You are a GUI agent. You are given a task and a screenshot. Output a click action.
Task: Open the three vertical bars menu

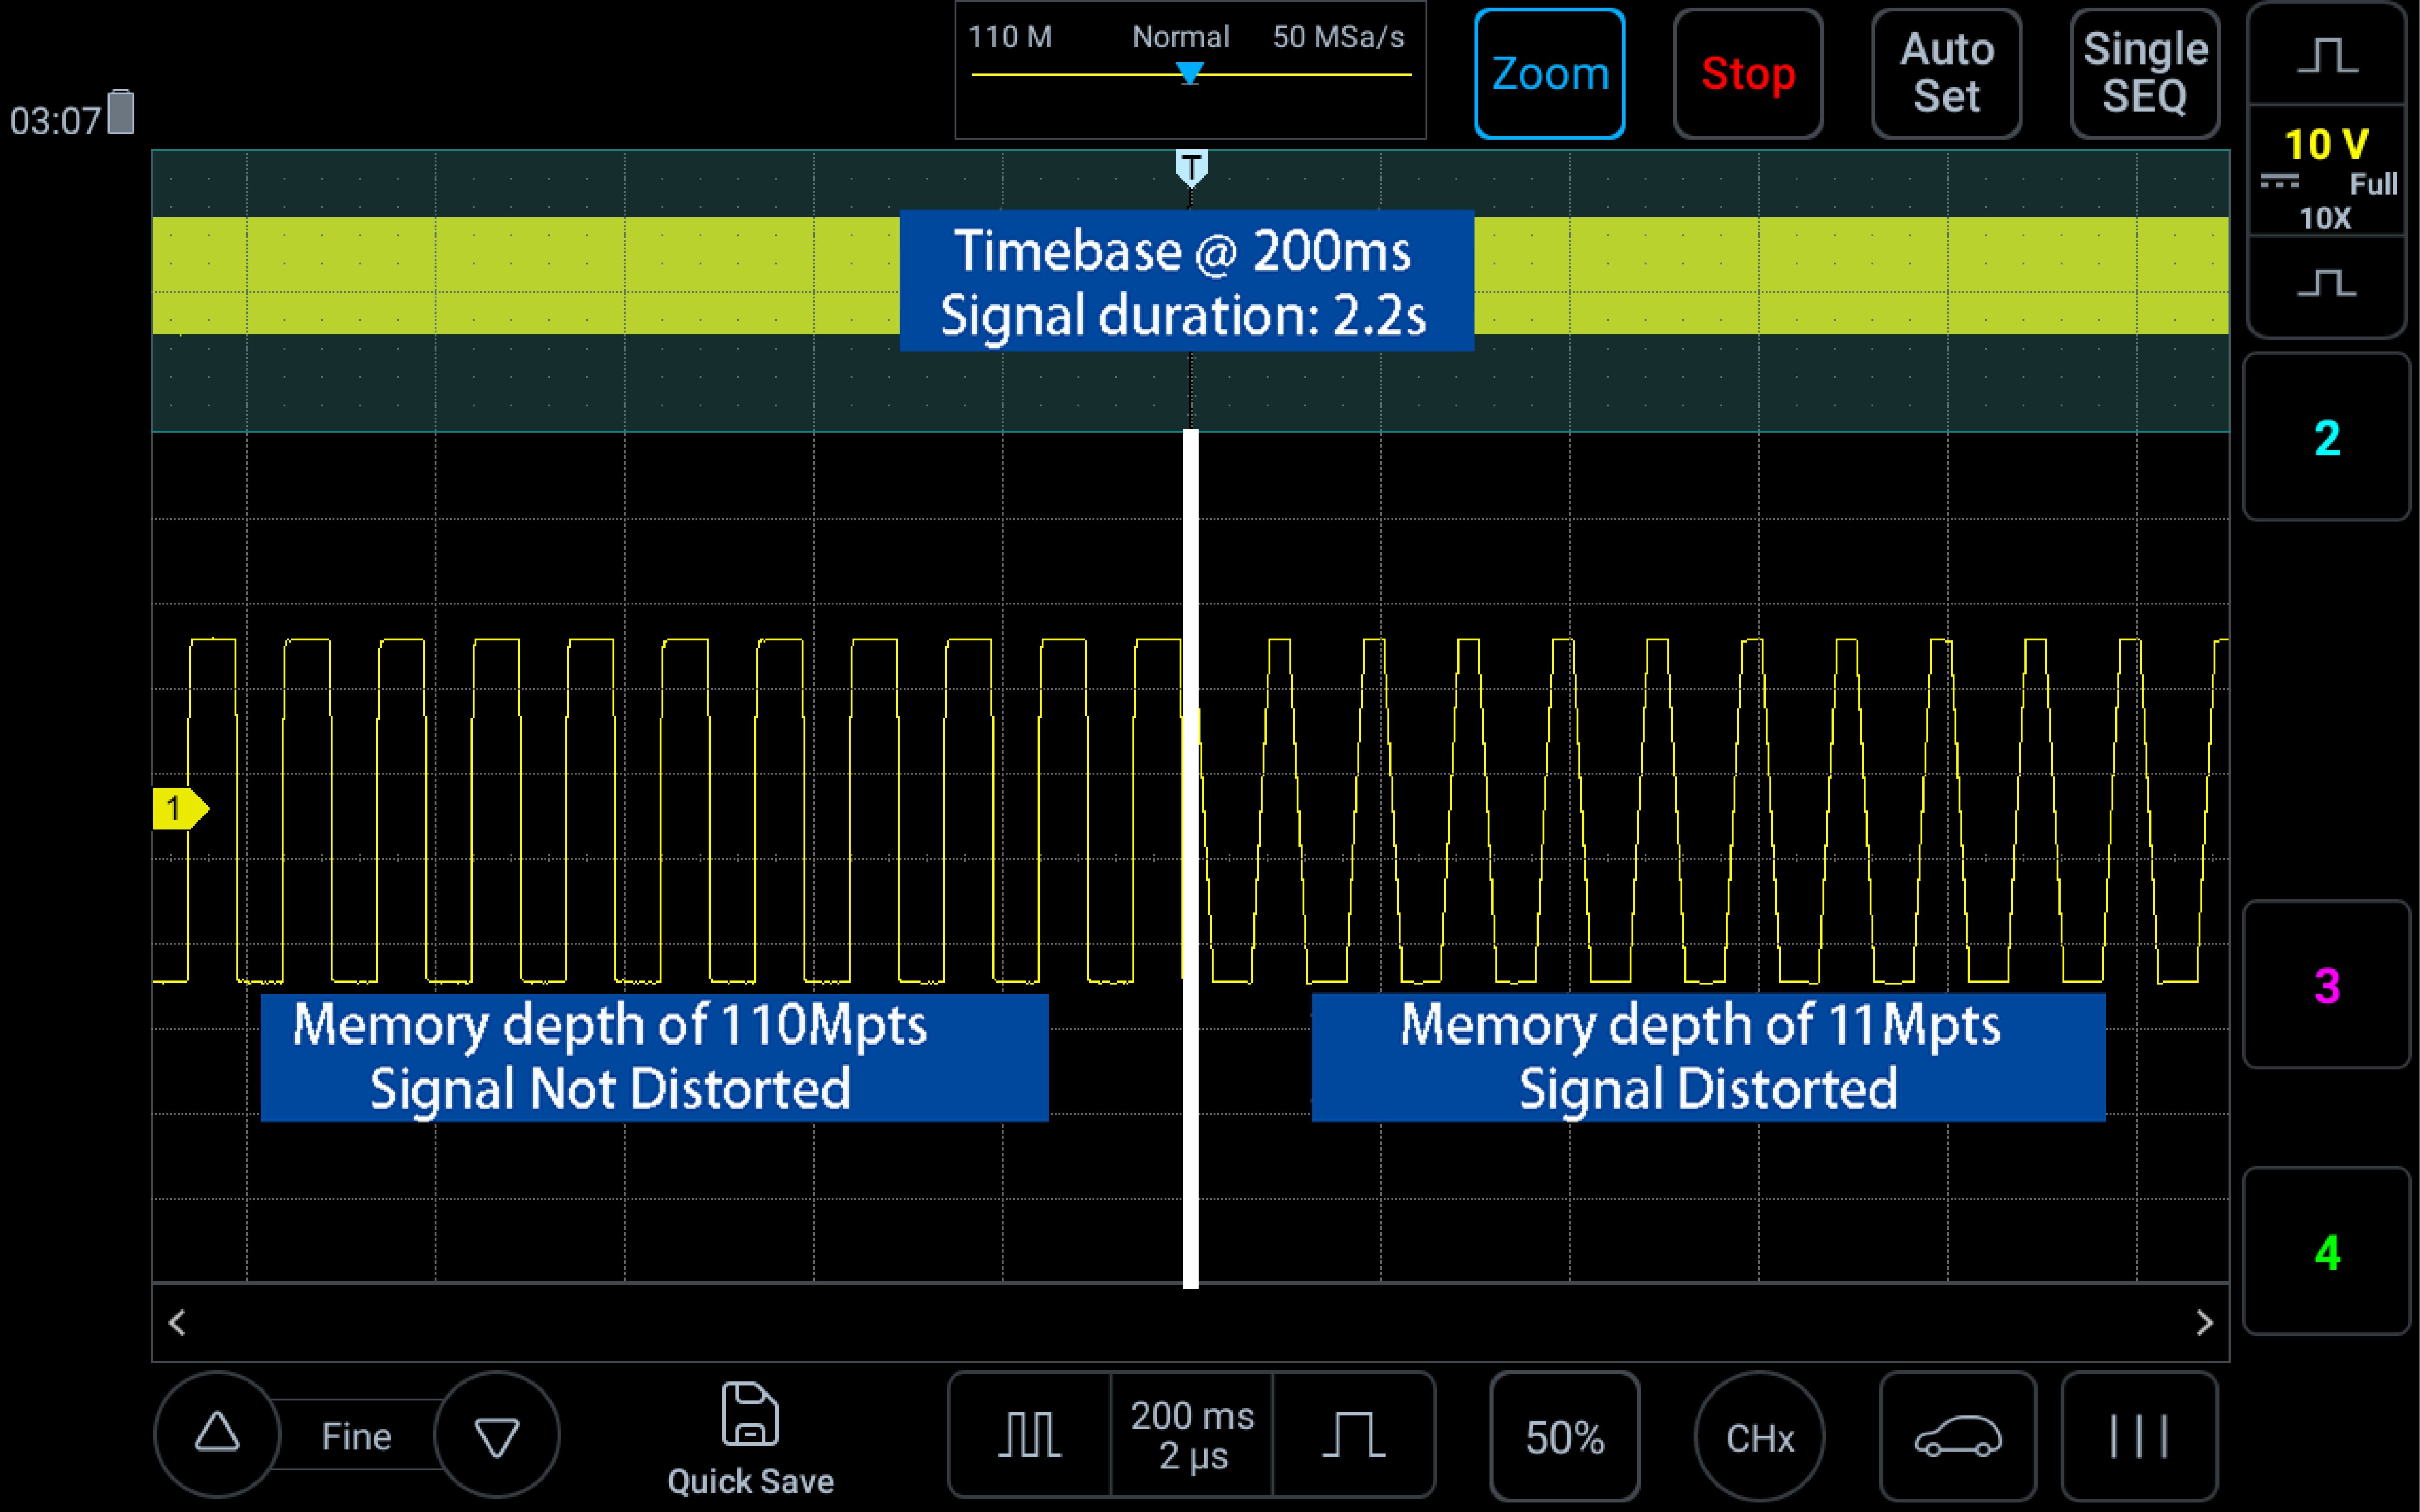pyautogui.click(x=2139, y=1437)
